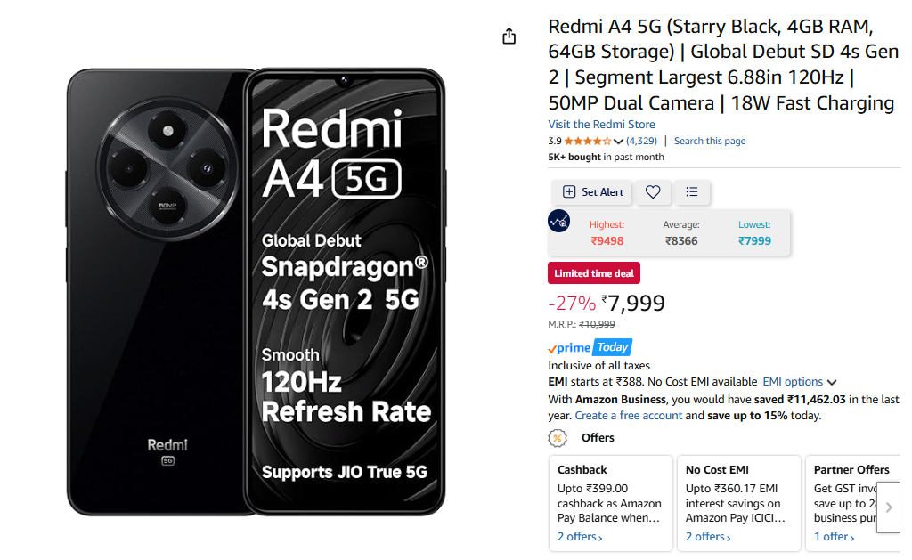Click Create a free account link
Image resolution: width=912 pixels, height=560 pixels.
point(628,416)
